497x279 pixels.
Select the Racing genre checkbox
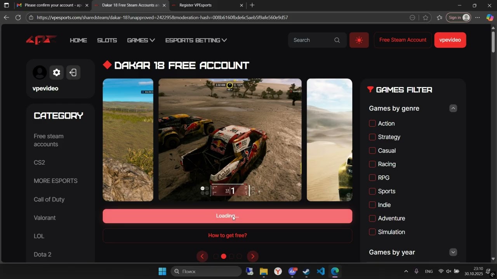point(372,164)
